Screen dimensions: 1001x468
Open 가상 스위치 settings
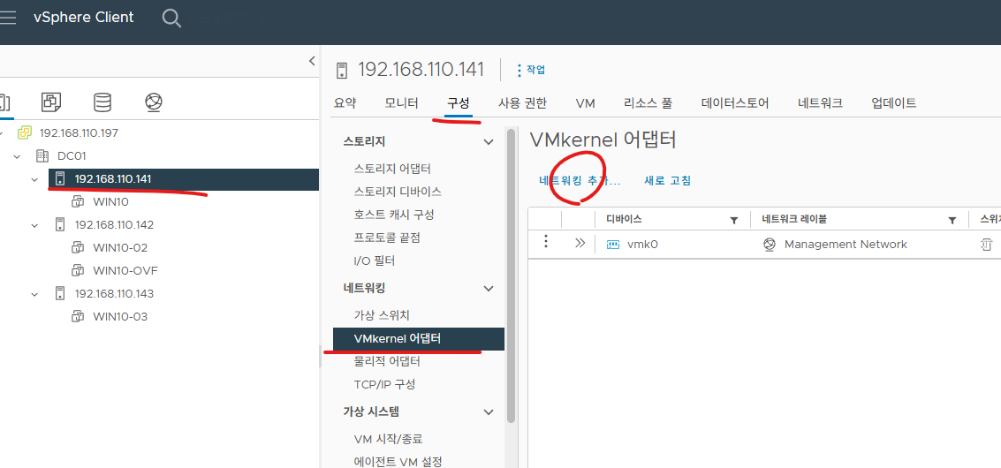381,315
